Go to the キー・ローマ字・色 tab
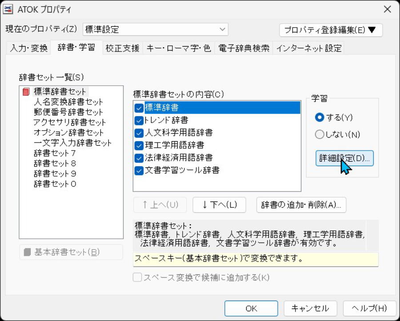 179,48
